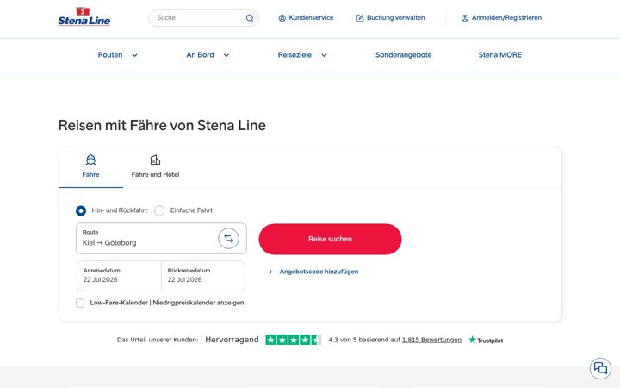Screen dimensions: 620x388
Task: Click the Stena Line logo
Action: click(84, 16)
